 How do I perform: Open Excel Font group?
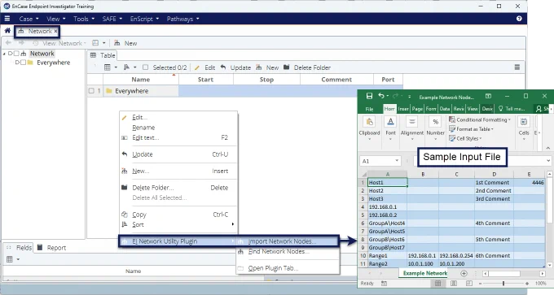390,129
